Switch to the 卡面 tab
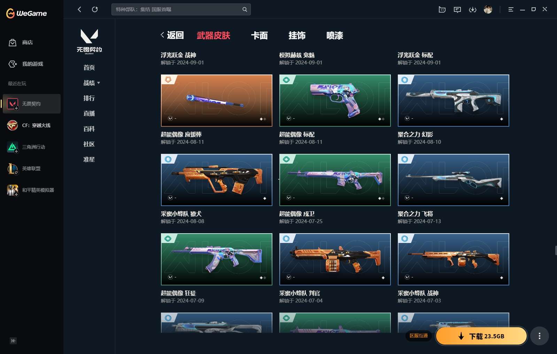Screen dimensions: 557x354 click(x=259, y=36)
